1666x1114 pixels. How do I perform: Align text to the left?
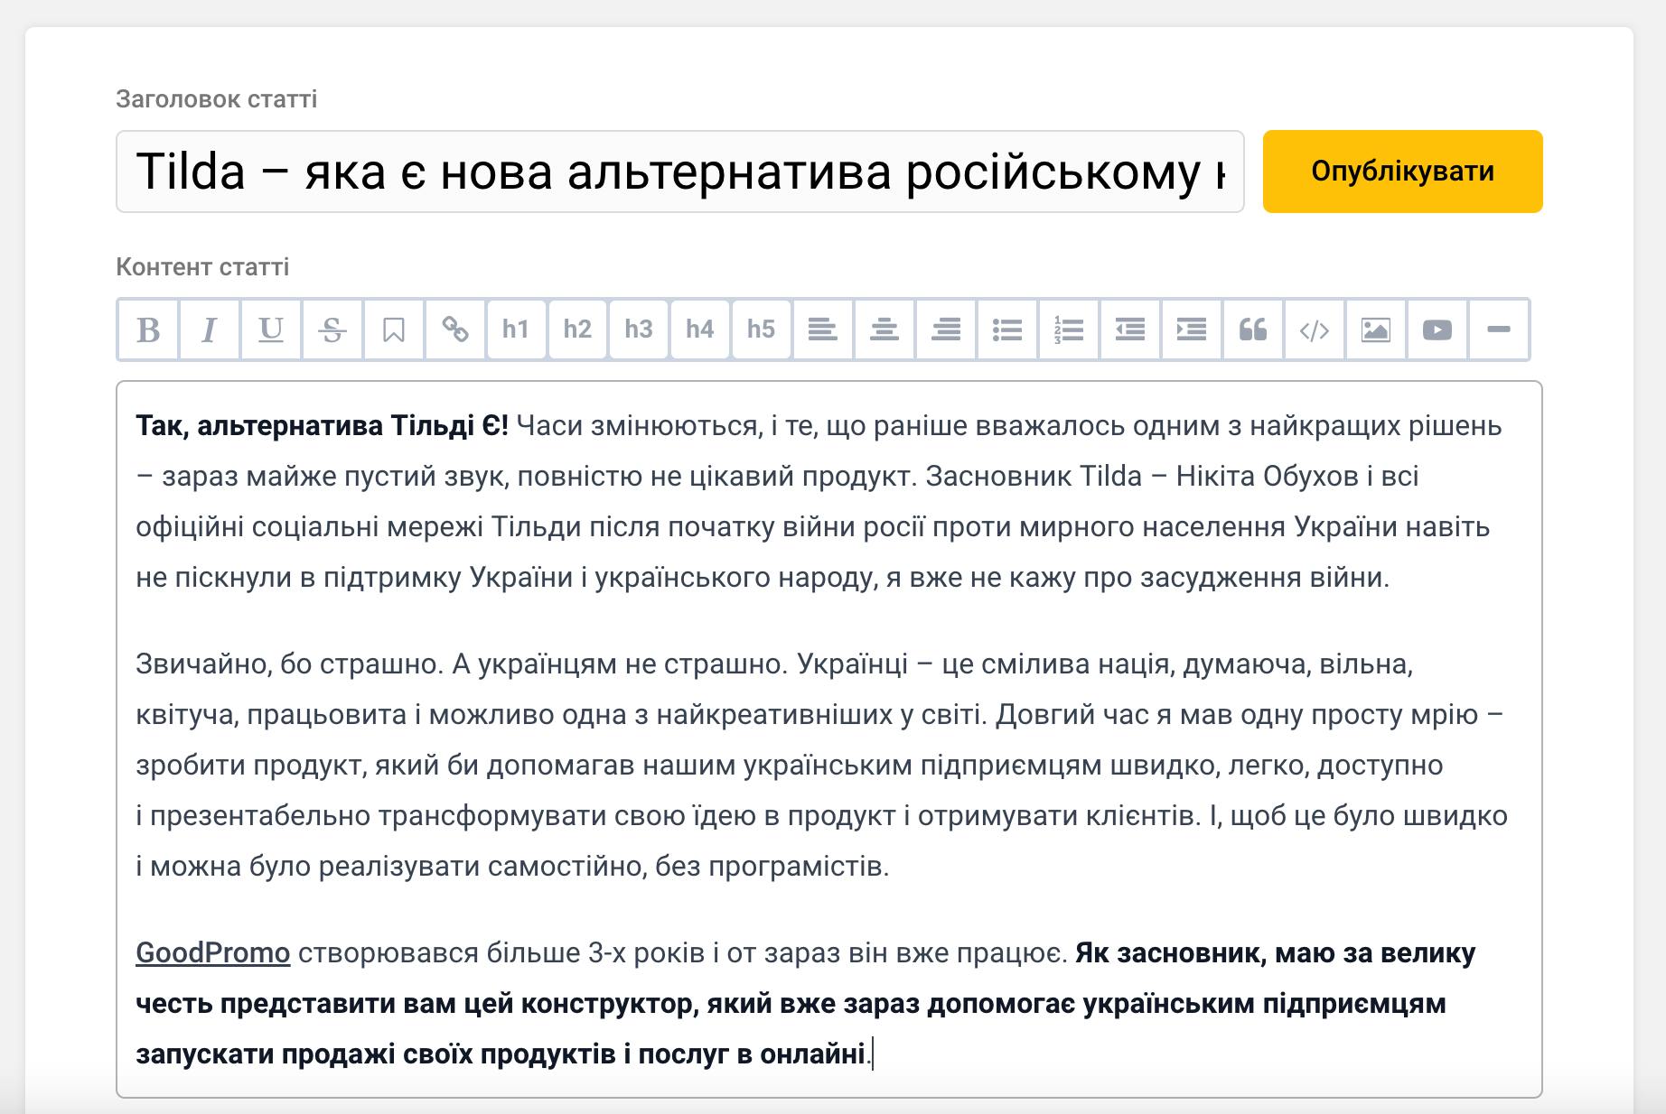823,330
